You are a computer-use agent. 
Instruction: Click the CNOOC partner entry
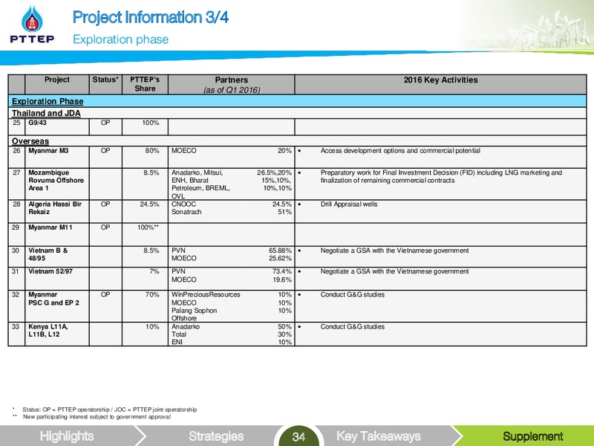point(183,204)
